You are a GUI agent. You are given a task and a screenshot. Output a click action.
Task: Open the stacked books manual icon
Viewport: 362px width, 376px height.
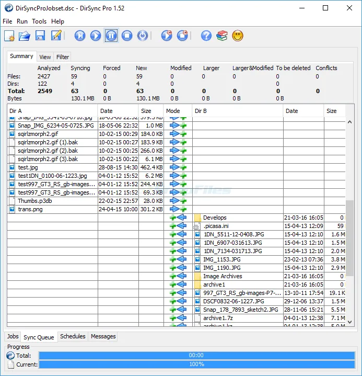click(x=222, y=36)
